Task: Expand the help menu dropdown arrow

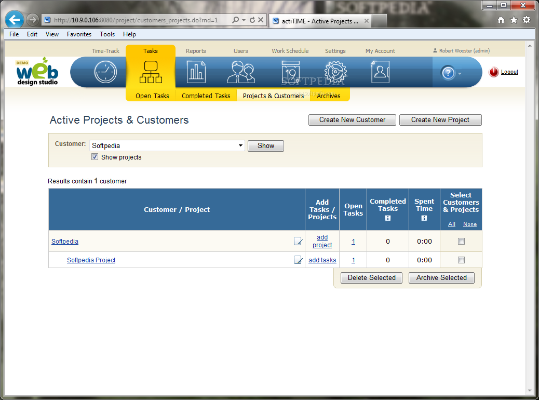Action: click(460, 73)
